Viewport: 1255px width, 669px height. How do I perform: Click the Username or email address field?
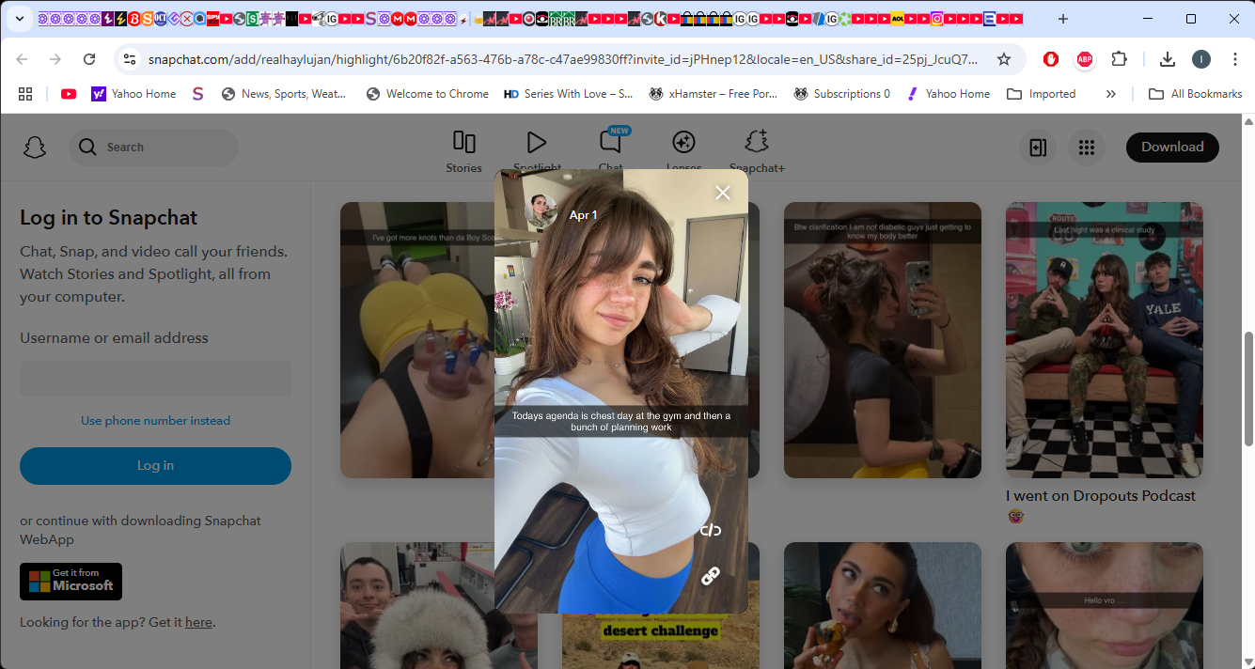click(155, 379)
